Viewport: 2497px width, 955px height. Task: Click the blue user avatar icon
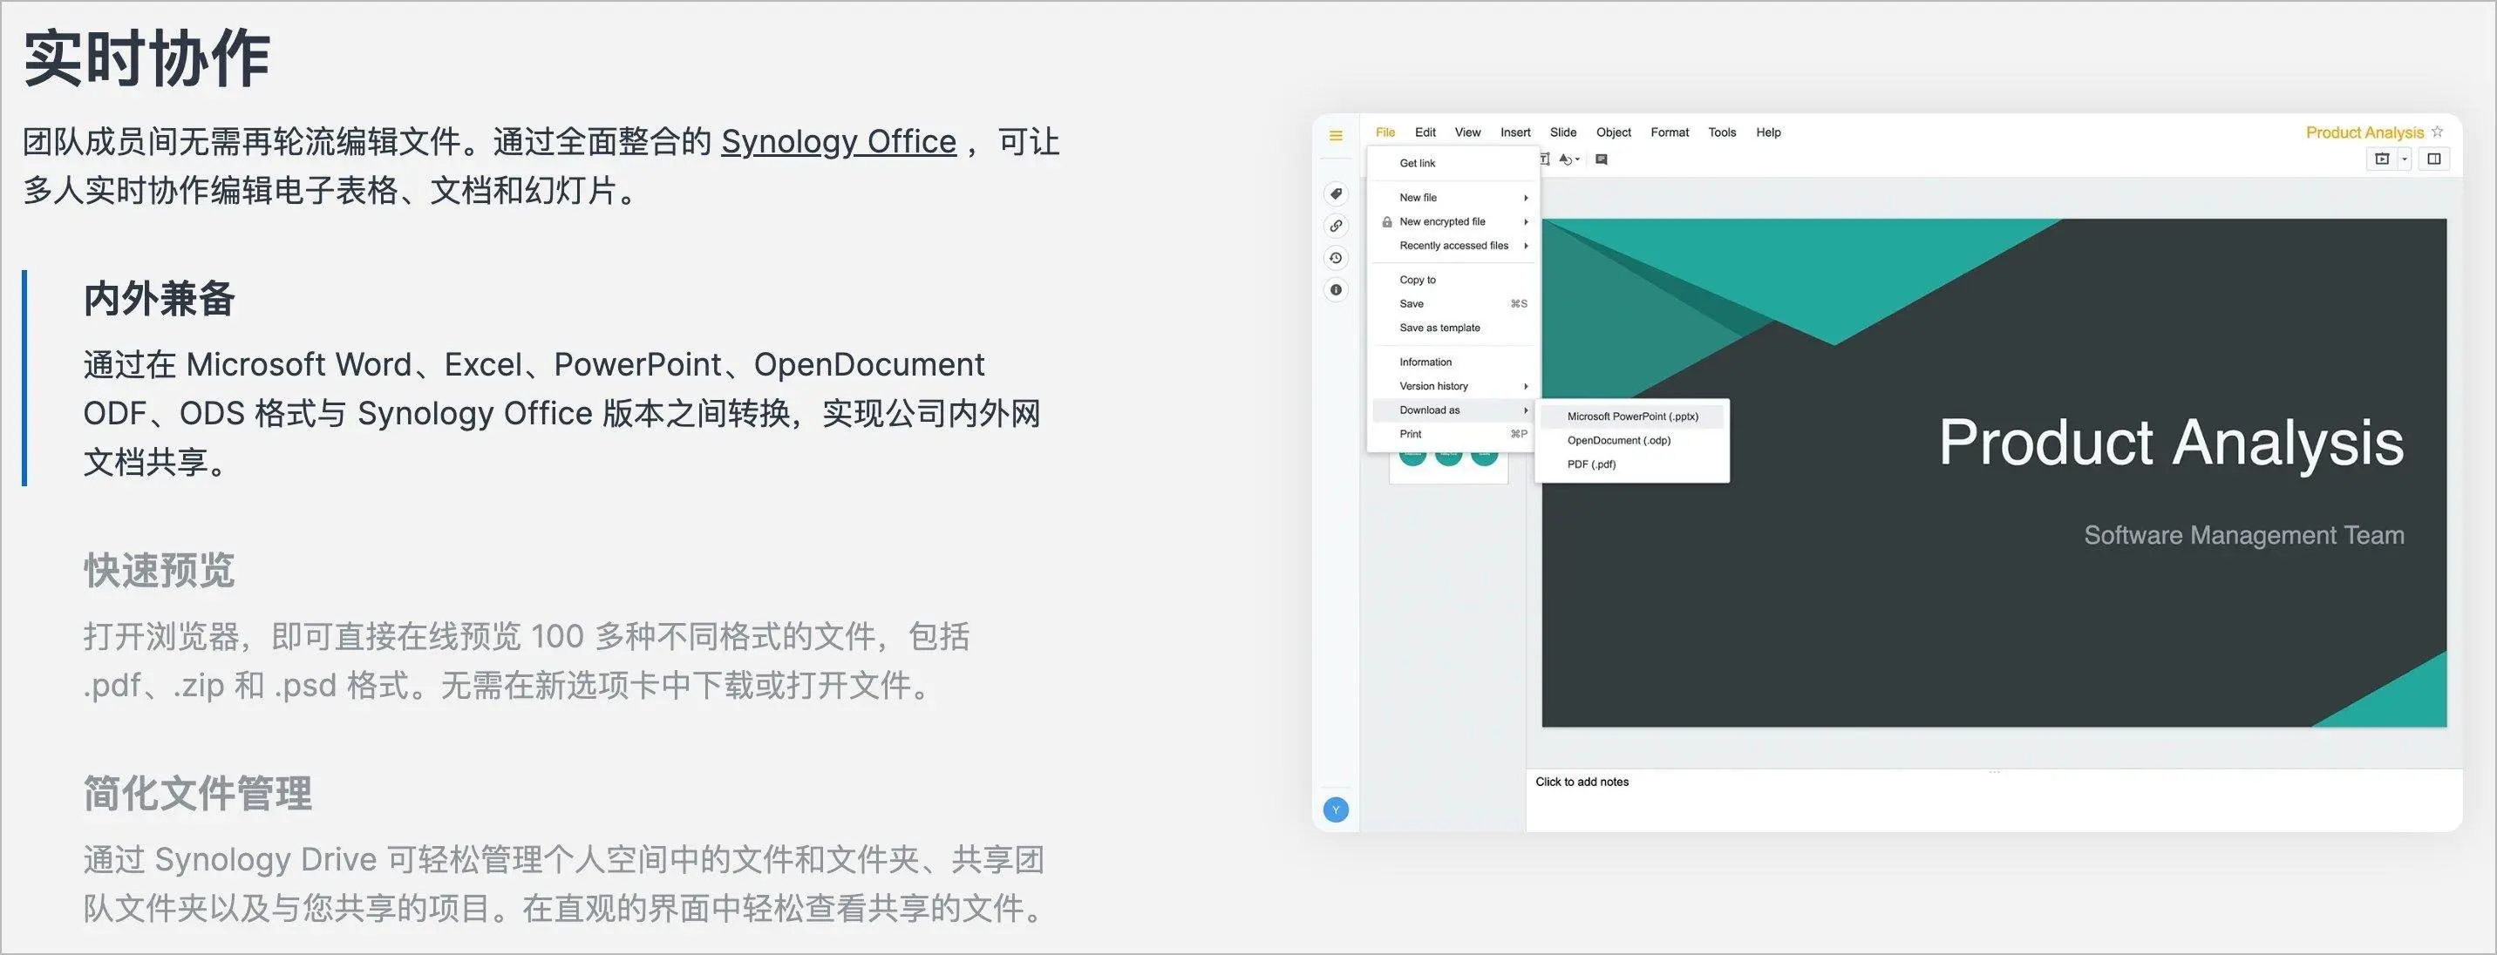[1336, 809]
